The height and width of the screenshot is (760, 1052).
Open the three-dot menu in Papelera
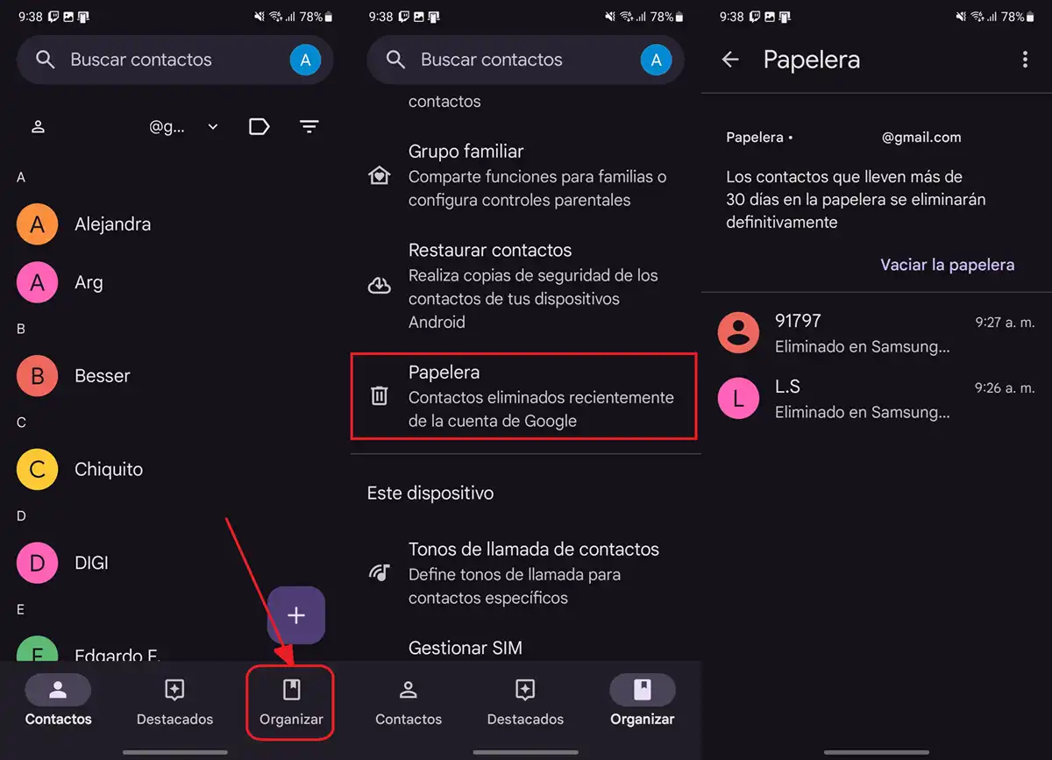coord(1025,60)
